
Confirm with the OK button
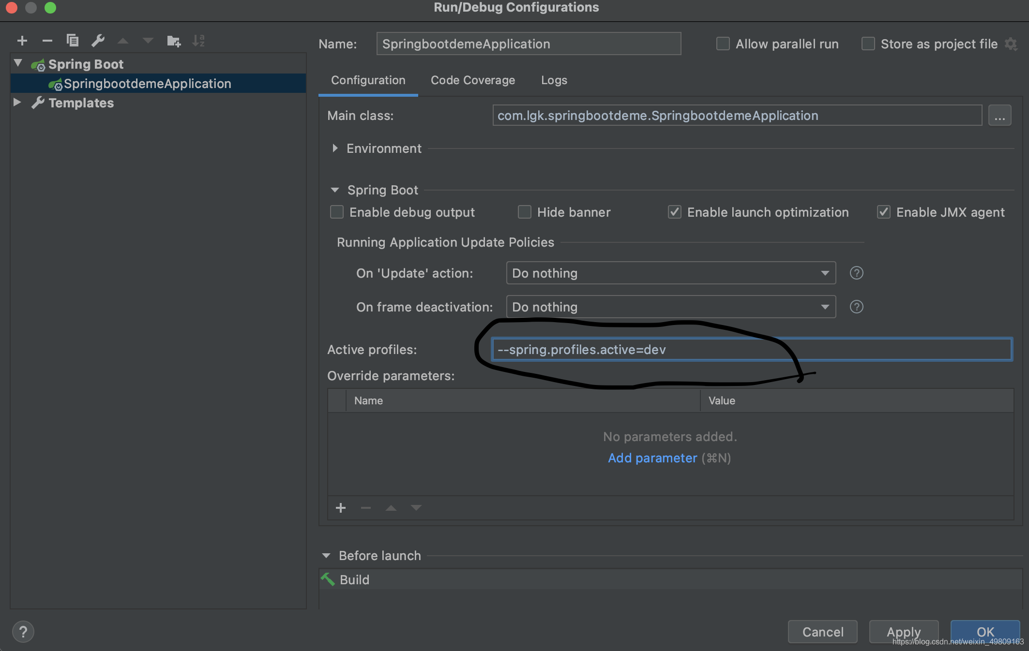point(985,632)
